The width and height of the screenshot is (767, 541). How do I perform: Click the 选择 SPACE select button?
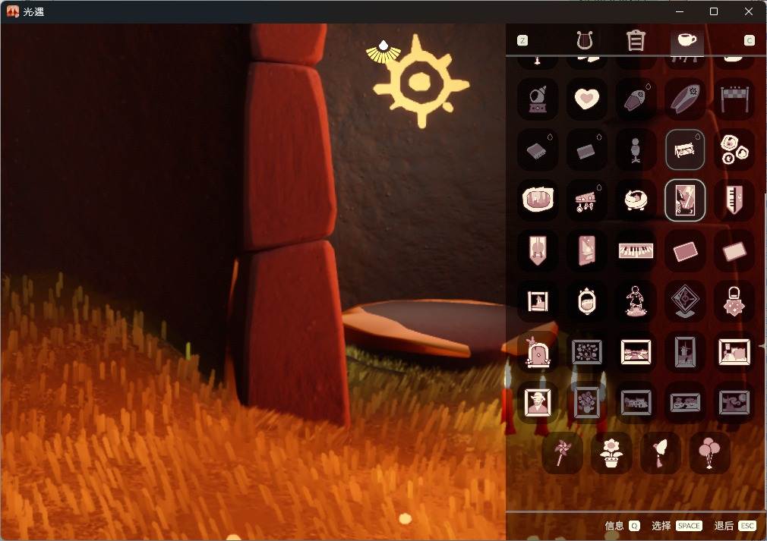(677, 526)
